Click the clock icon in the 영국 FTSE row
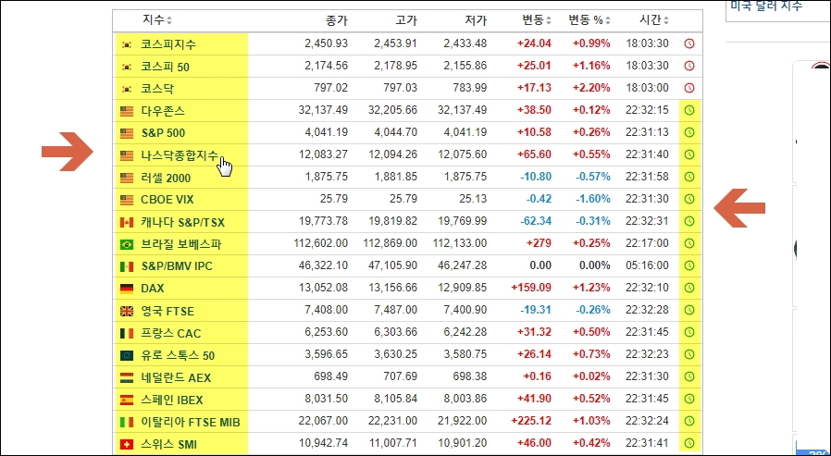The height and width of the screenshot is (456, 831). [x=689, y=311]
